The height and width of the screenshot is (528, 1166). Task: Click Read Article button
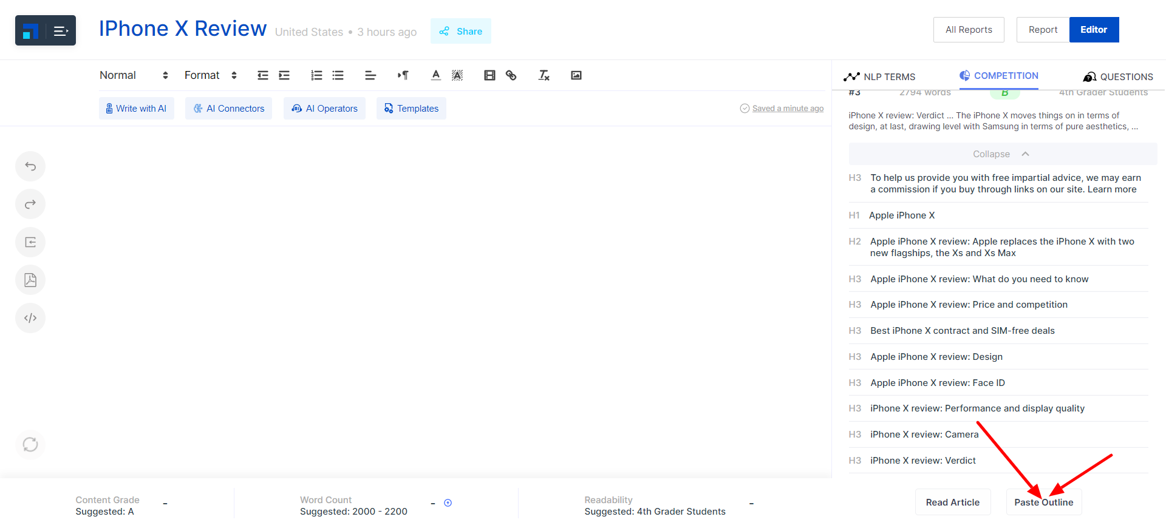pos(953,502)
